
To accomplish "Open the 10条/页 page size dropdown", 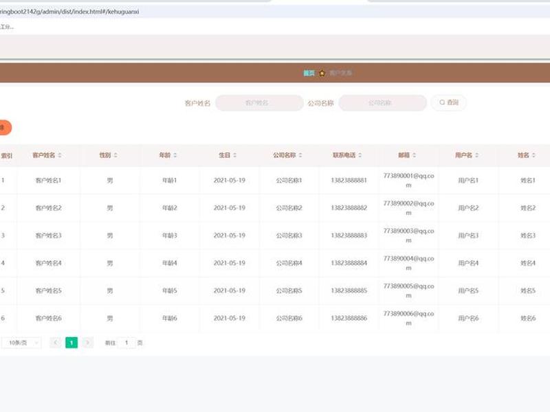I will pyautogui.click(x=22, y=343).
